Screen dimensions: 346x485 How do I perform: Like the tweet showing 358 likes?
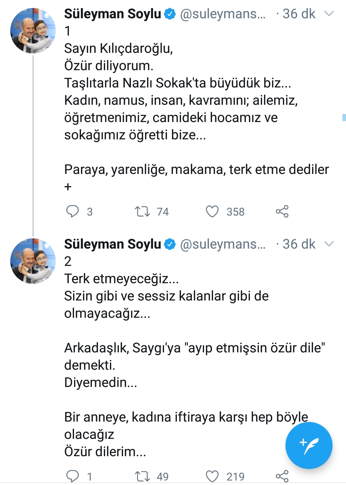(x=212, y=211)
